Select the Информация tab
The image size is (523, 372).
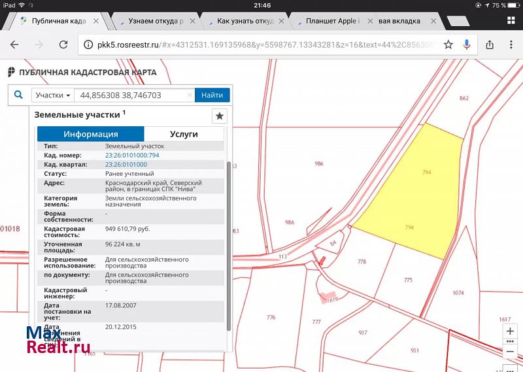[x=90, y=134]
